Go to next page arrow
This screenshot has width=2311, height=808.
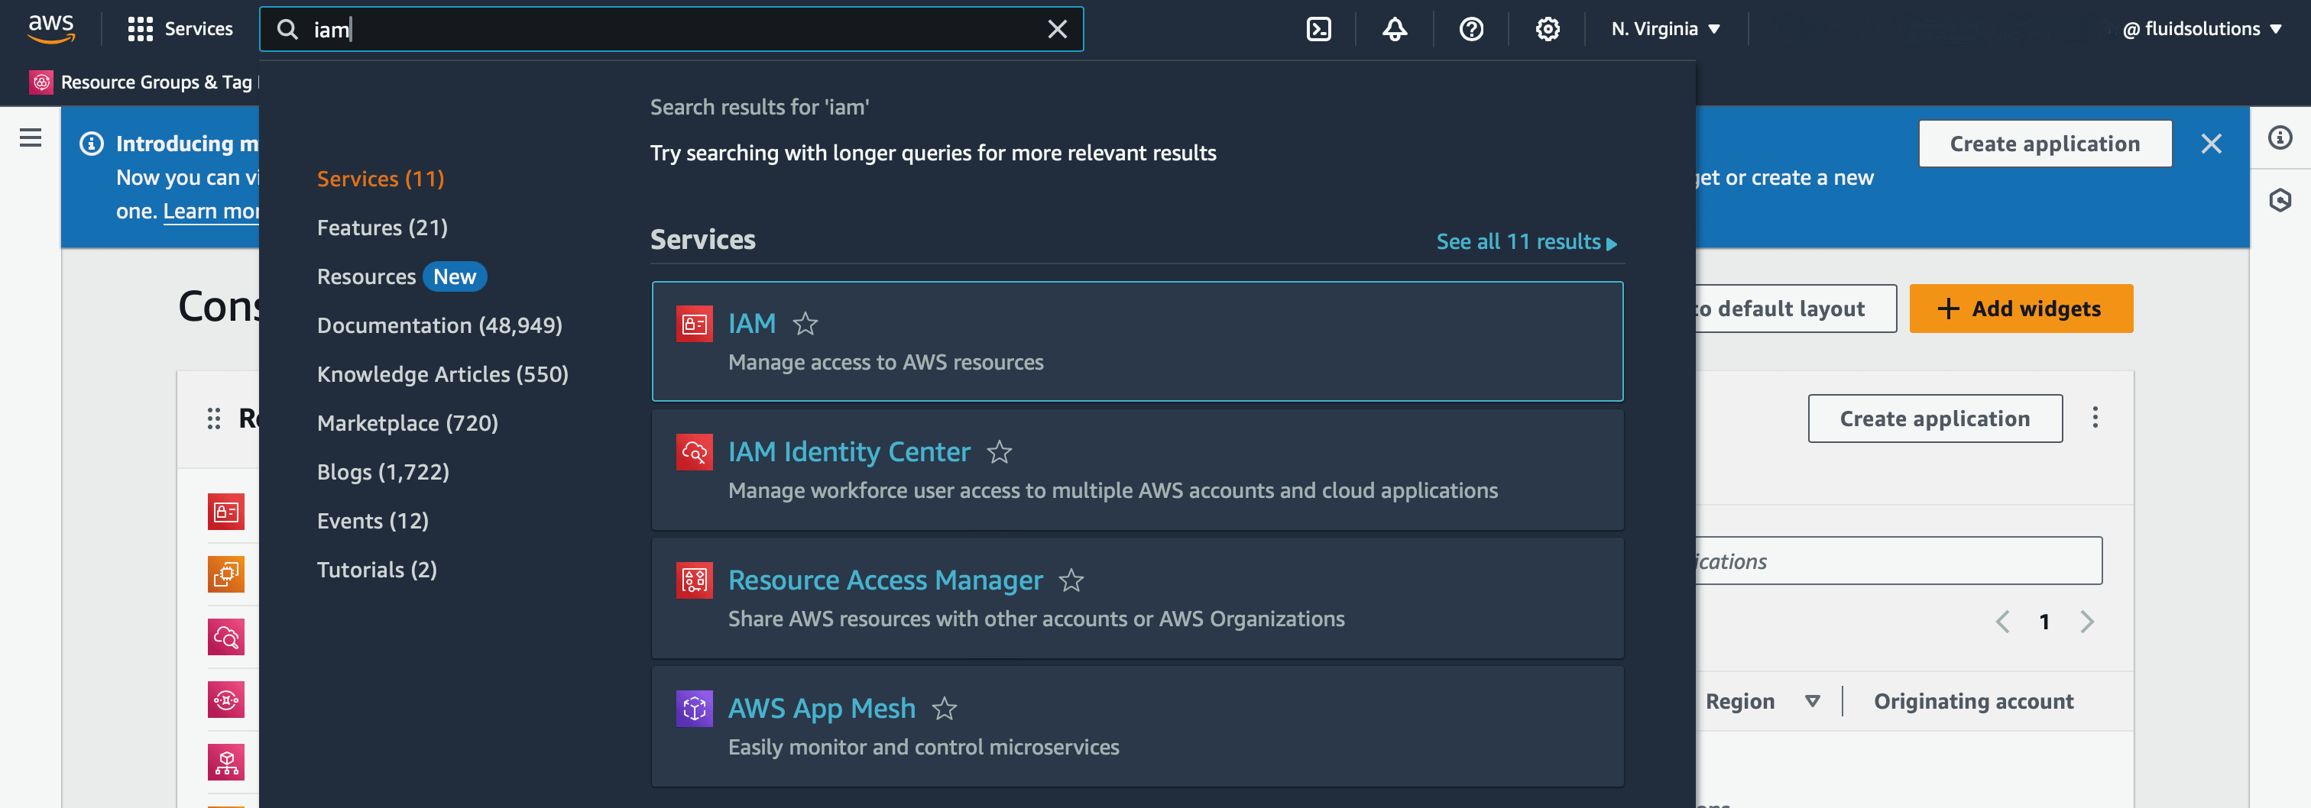point(2087,622)
